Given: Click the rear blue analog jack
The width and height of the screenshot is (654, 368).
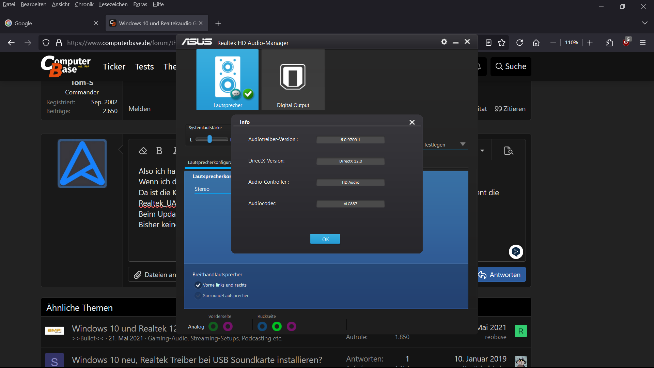Looking at the screenshot, I should [262, 326].
